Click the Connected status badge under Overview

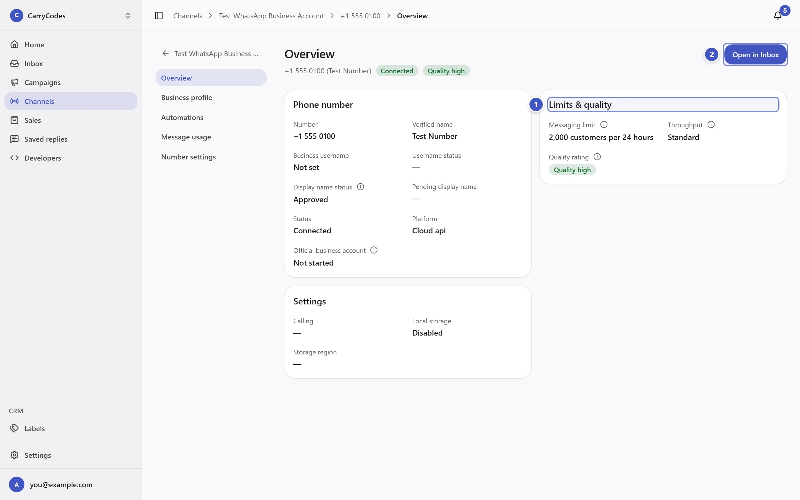(397, 71)
